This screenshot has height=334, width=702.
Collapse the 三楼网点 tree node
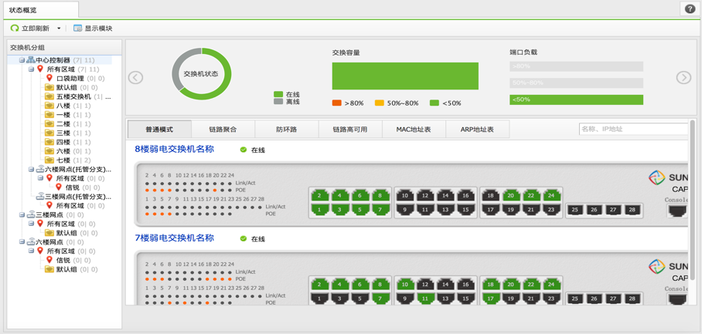coord(22,214)
